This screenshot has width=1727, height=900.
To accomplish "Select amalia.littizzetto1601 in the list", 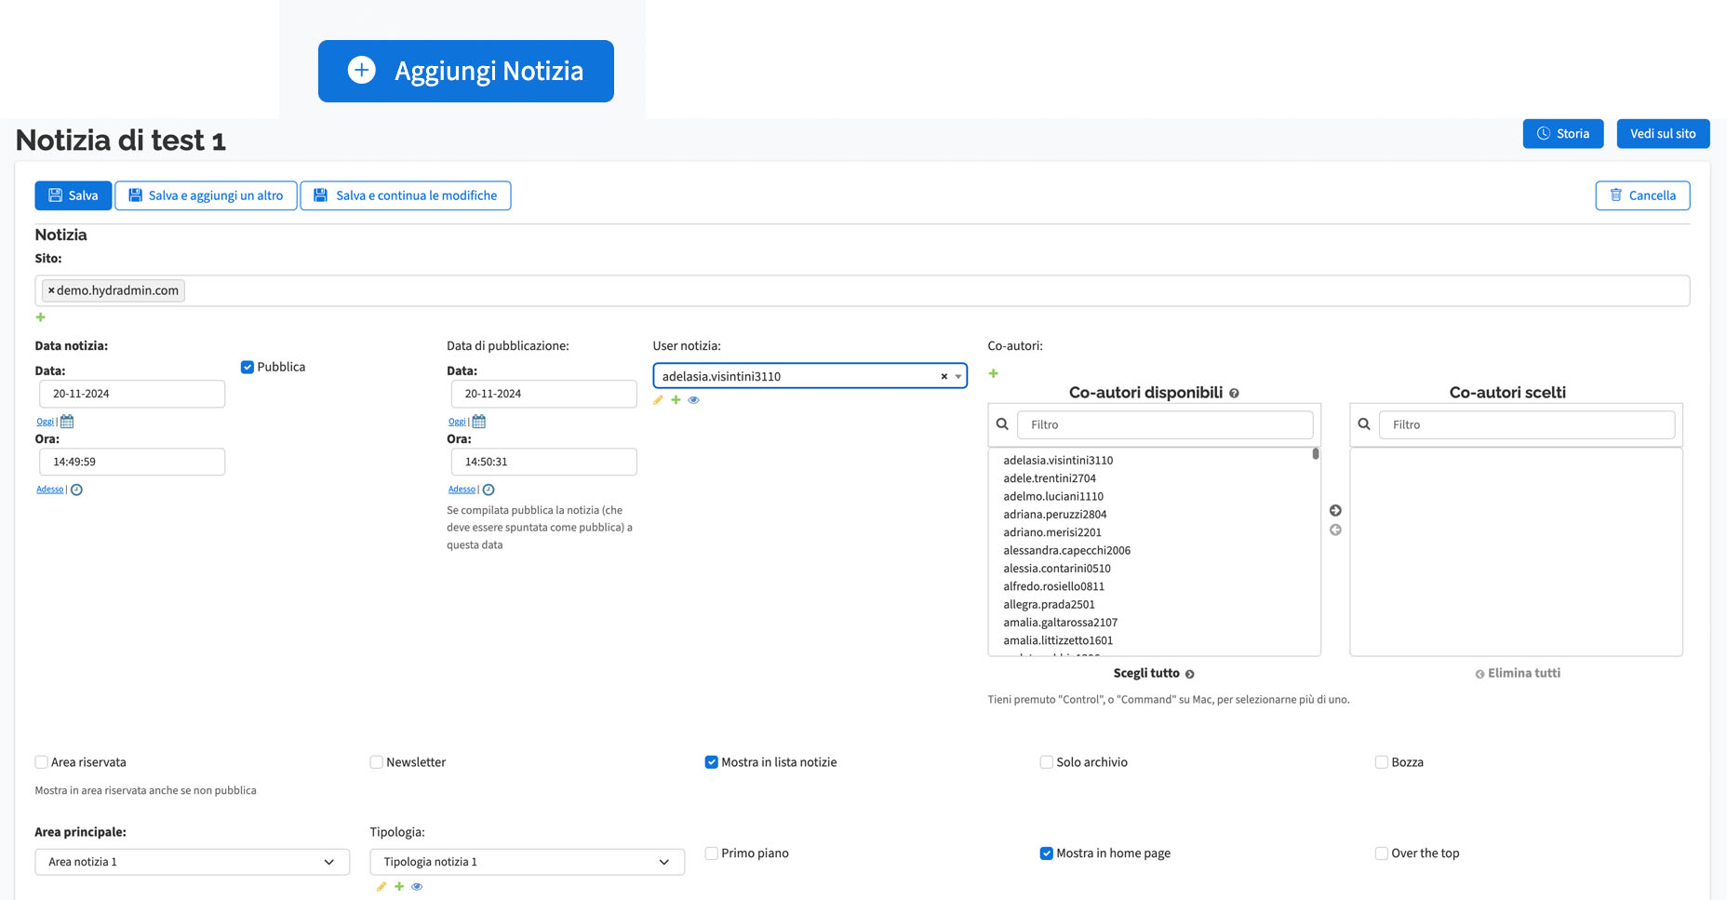I will click(1058, 640).
